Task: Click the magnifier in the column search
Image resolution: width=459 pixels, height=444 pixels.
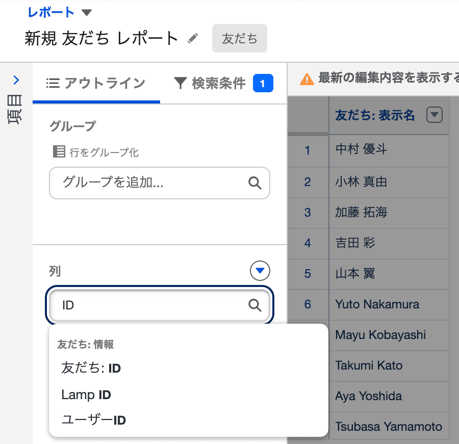Action: pyautogui.click(x=254, y=305)
